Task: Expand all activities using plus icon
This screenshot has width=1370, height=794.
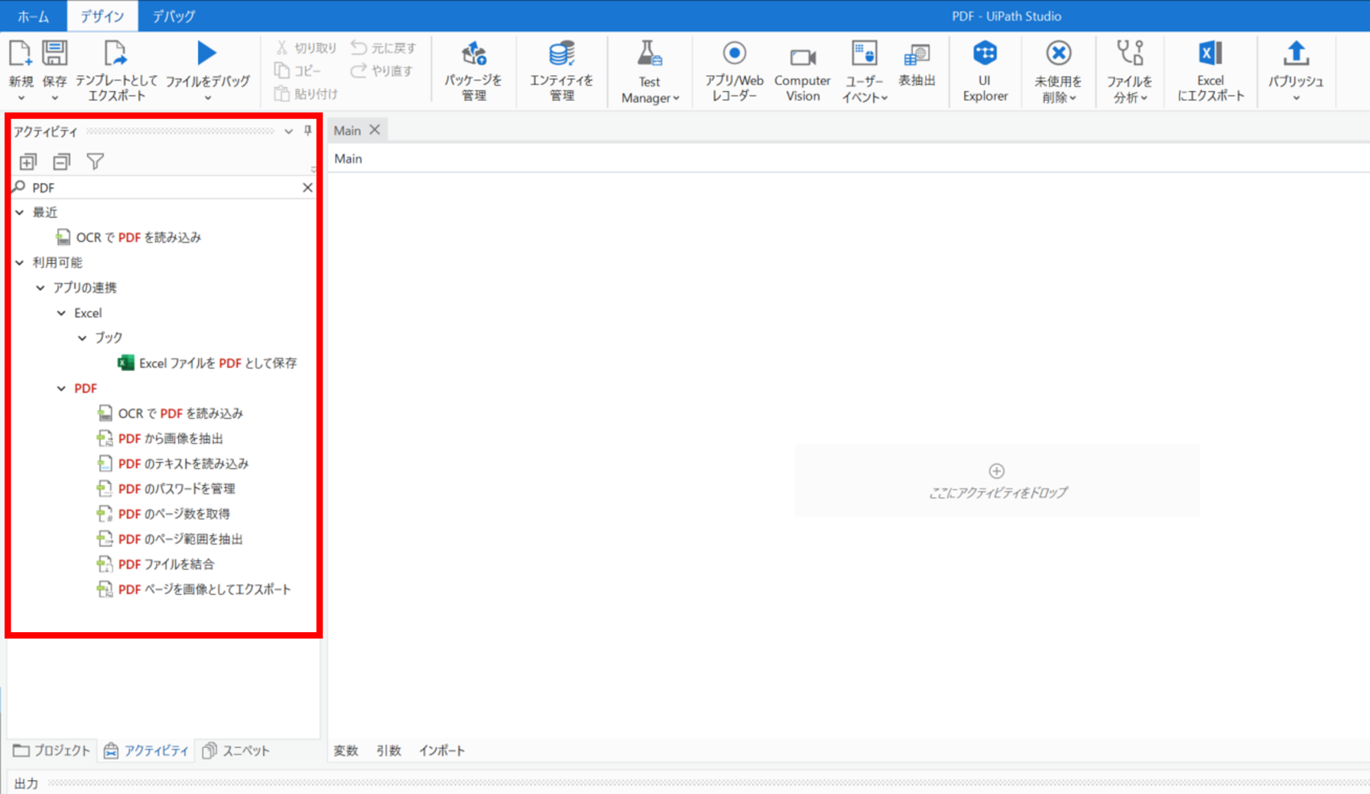Action: coord(27,161)
